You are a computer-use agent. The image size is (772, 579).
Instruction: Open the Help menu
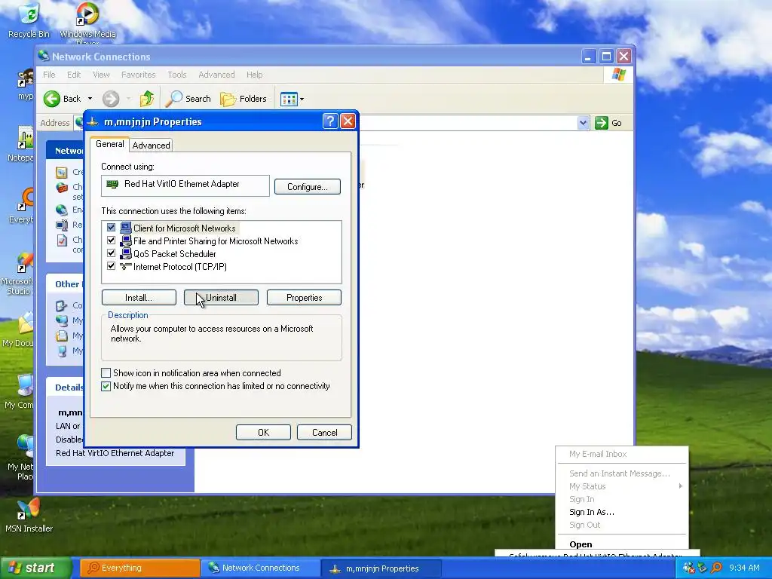(x=255, y=75)
